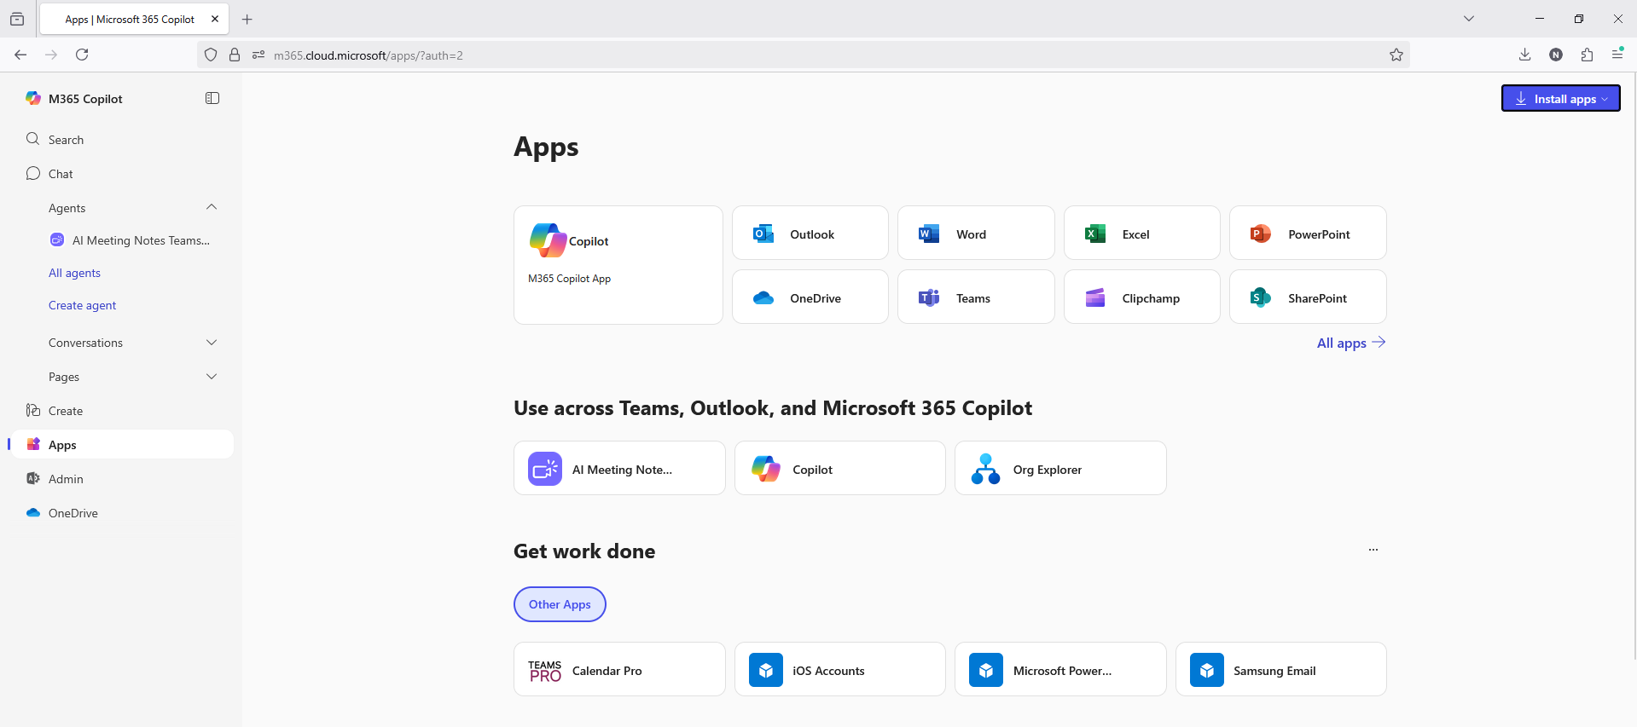Screen dimensions: 1637x727
Task: Open the browser tab list dropdown
Action: tap(1468, 19)
